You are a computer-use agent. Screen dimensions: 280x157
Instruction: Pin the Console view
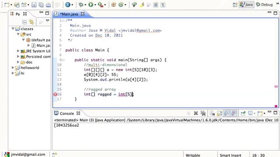[x=243, y=113]
